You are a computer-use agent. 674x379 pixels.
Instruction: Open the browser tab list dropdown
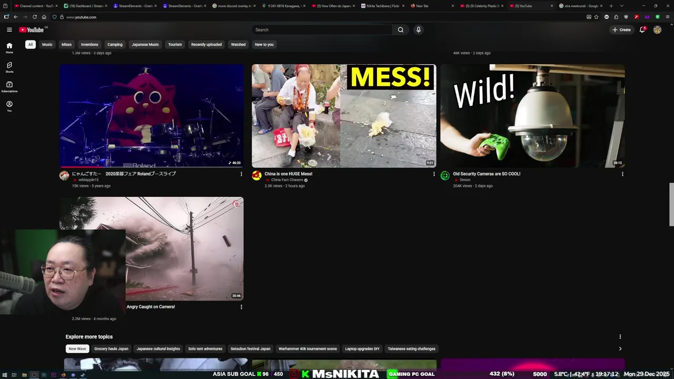coord(621,6)
